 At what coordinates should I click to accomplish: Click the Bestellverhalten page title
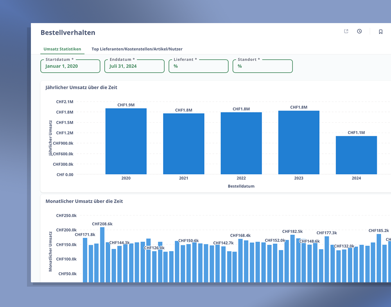pos(68,32)
